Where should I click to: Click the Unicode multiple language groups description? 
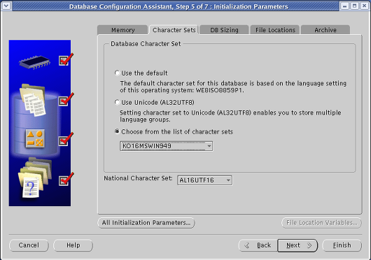pos(230,116)
